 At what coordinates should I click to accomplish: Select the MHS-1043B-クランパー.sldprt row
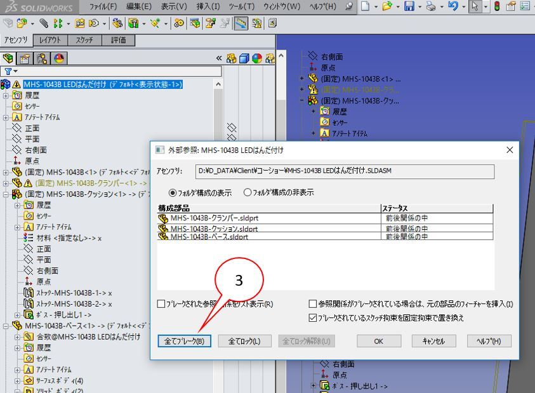325,218
